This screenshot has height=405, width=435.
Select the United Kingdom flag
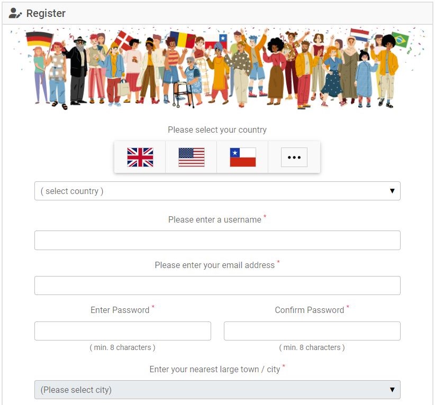coord(140,157)
